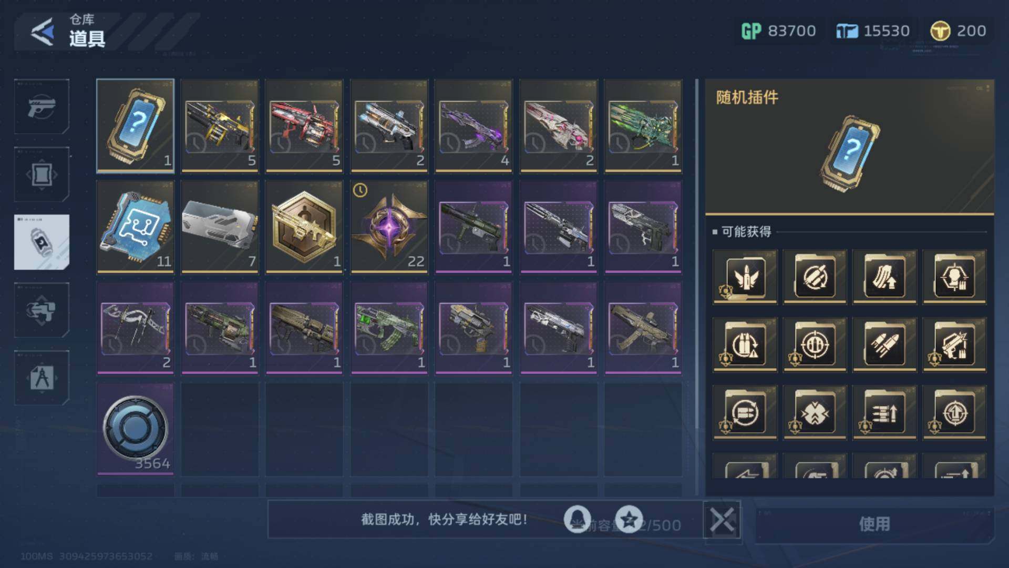Select the round token item showing 3564
1009x568 pixels.
[135, 429]
